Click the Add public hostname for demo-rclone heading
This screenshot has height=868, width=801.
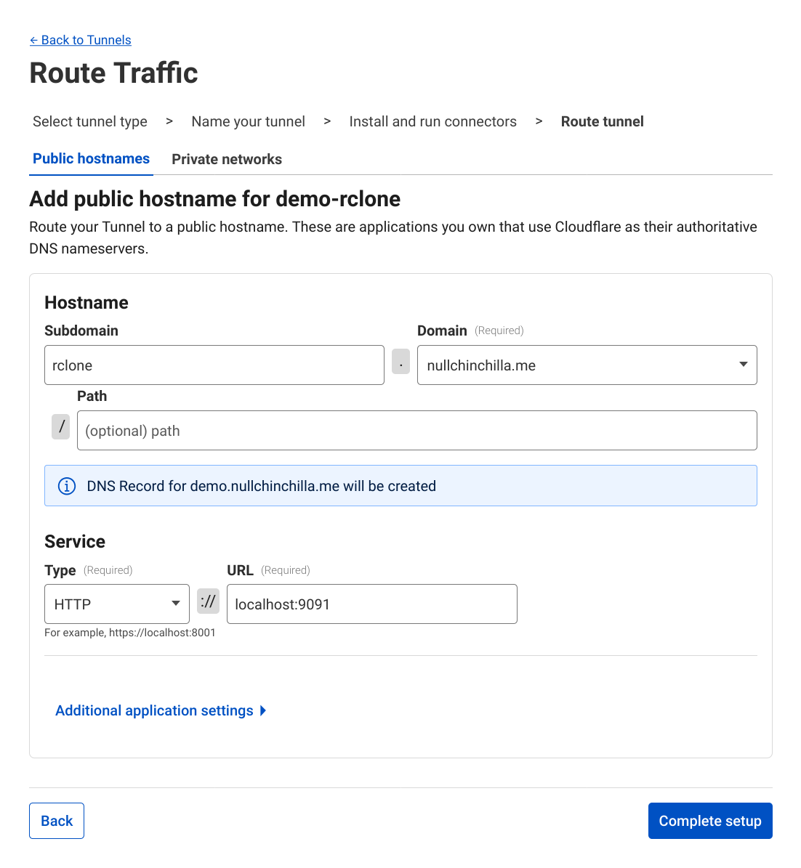[x=215, y=199]
